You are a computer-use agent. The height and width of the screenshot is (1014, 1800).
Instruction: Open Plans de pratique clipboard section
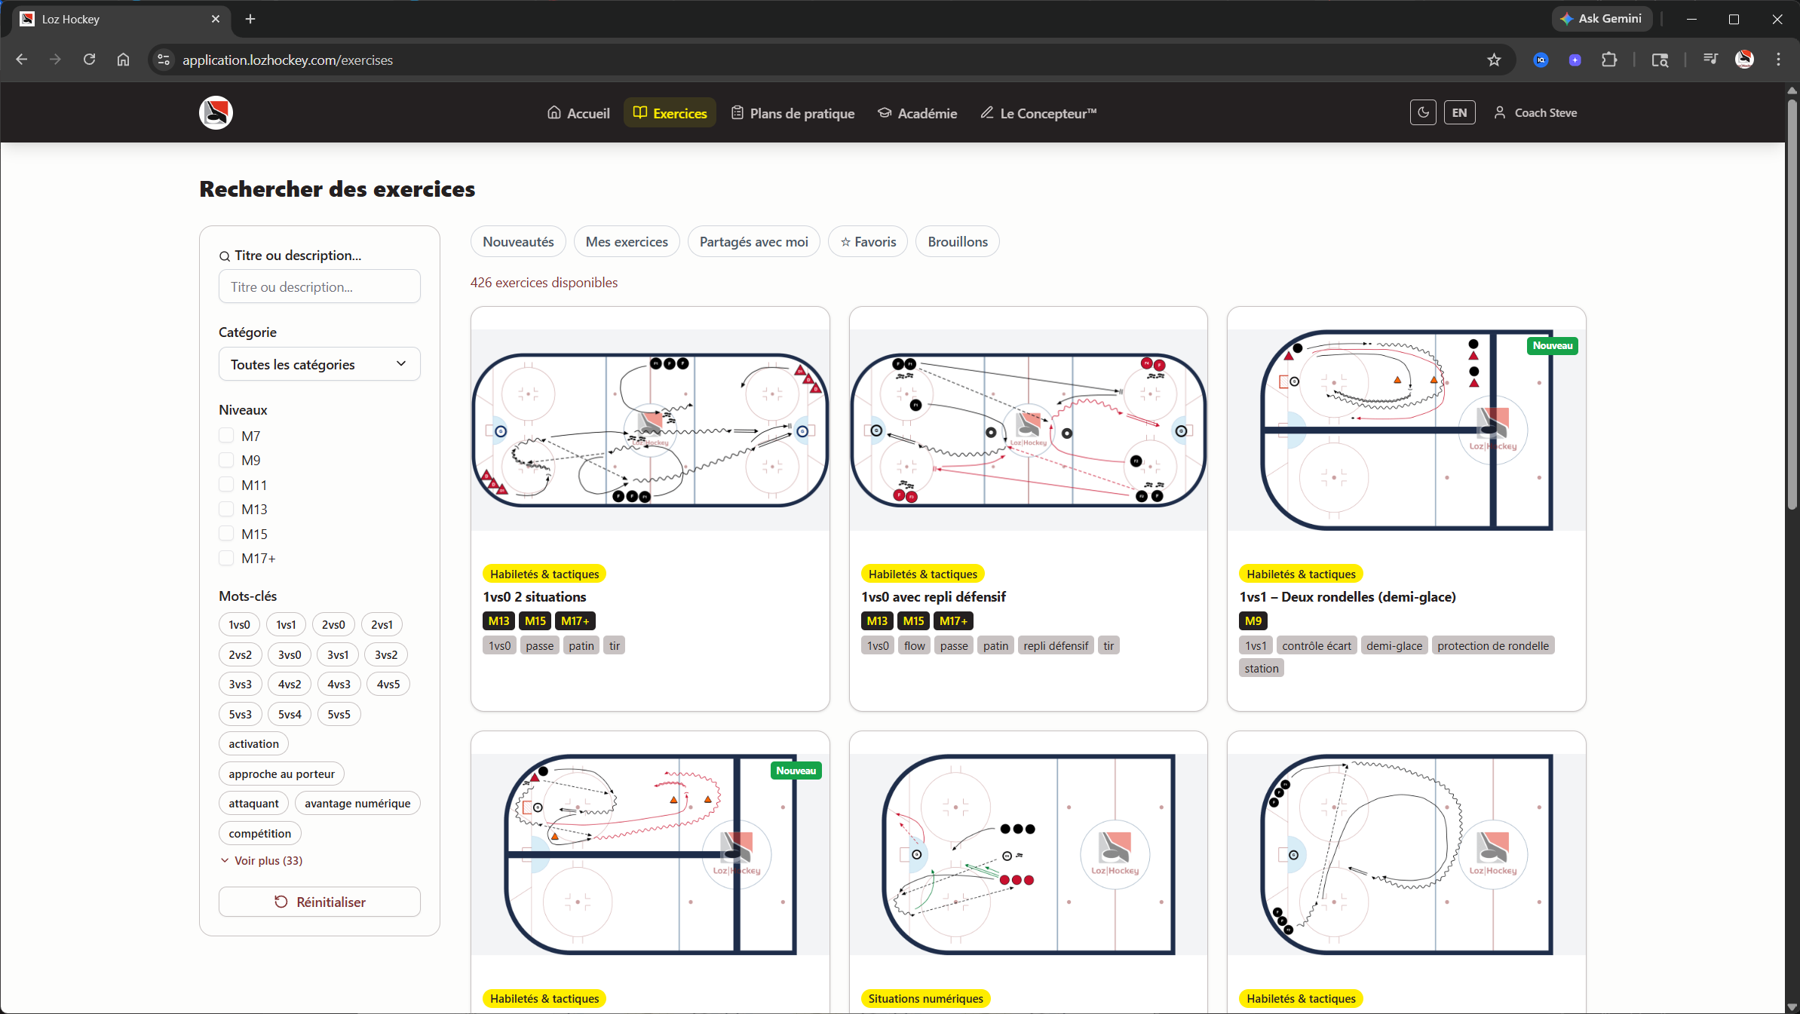793,113
